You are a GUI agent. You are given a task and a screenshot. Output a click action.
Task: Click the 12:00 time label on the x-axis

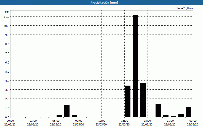pos(102,121)
